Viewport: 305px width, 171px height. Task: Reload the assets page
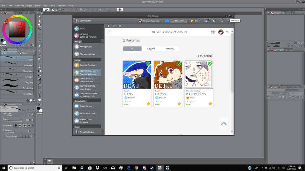pos(120,26)
